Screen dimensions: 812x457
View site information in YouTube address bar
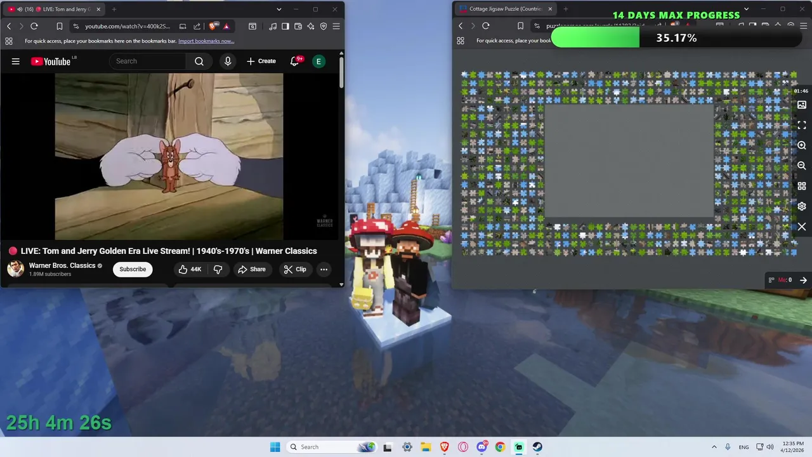(x=76, y=26)
